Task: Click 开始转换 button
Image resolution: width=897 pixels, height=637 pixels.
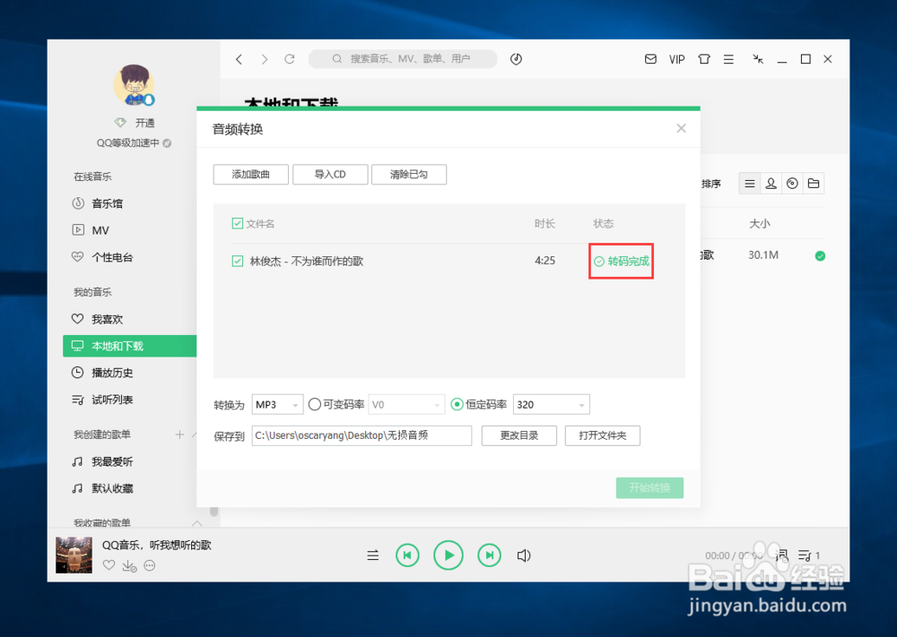Action: [649, 488]
